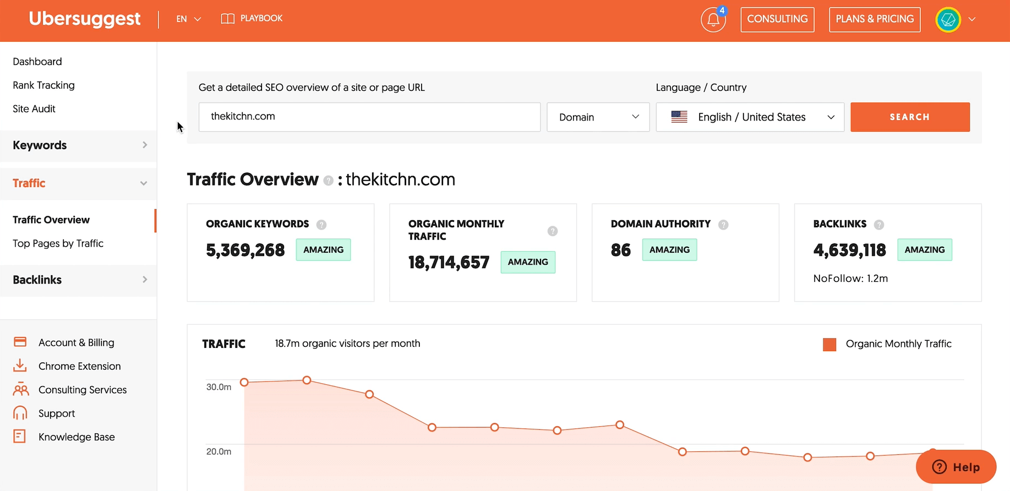
Task: Click the URL input field with thekitchn.com
Action: 369,117
